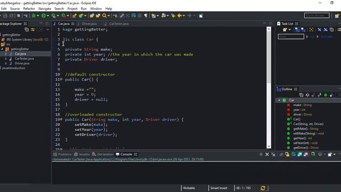Click the editor vertical scrollbar down arrow
This screenshot has width=341, height=192.
pos(269,147)
